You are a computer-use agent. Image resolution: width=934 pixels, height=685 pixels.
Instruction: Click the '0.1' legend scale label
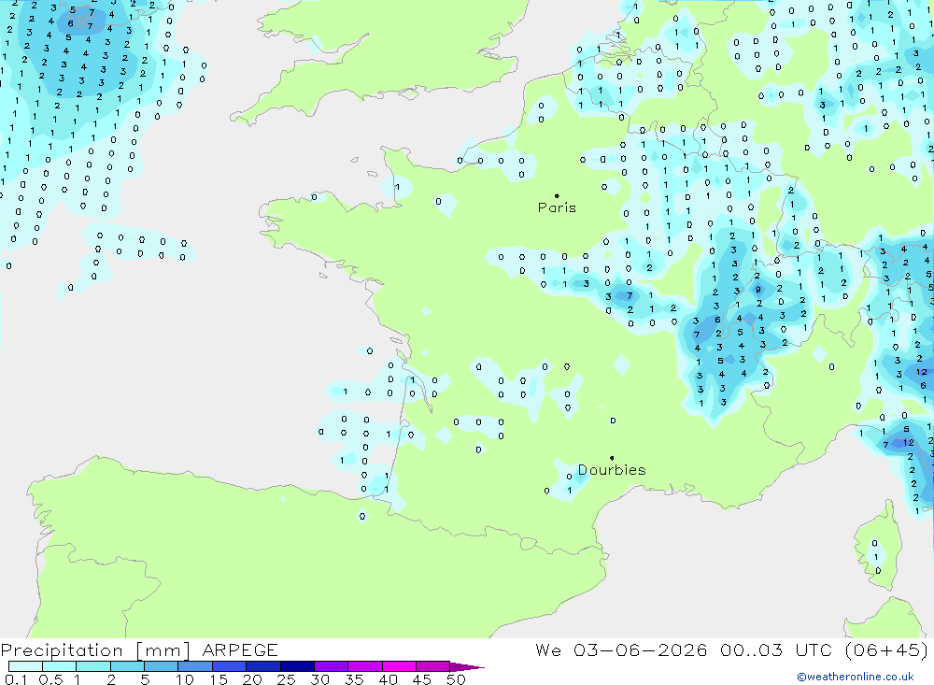click(x=16, y=679)
